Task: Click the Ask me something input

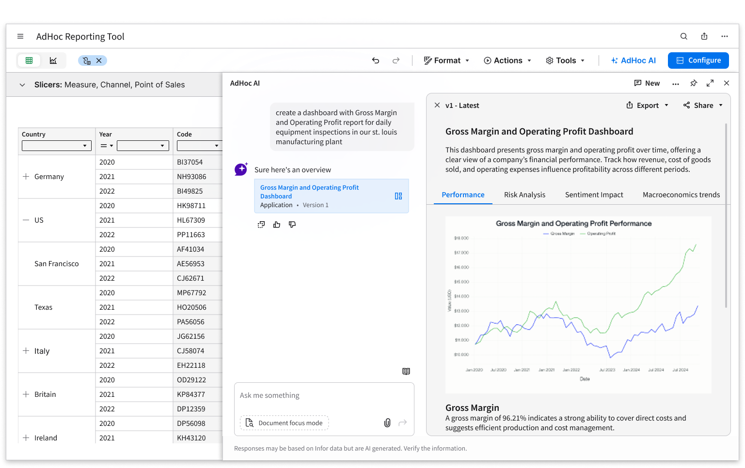Action: [324, 395]
